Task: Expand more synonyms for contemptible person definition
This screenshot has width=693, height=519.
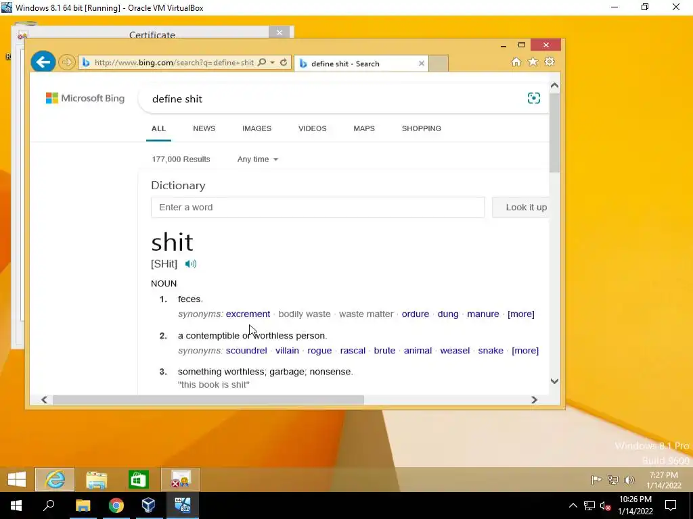Action: point(525,351)
